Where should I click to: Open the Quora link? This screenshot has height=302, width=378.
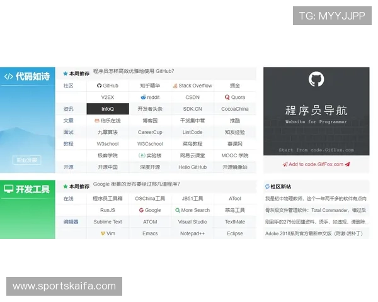tap(235, 98)
